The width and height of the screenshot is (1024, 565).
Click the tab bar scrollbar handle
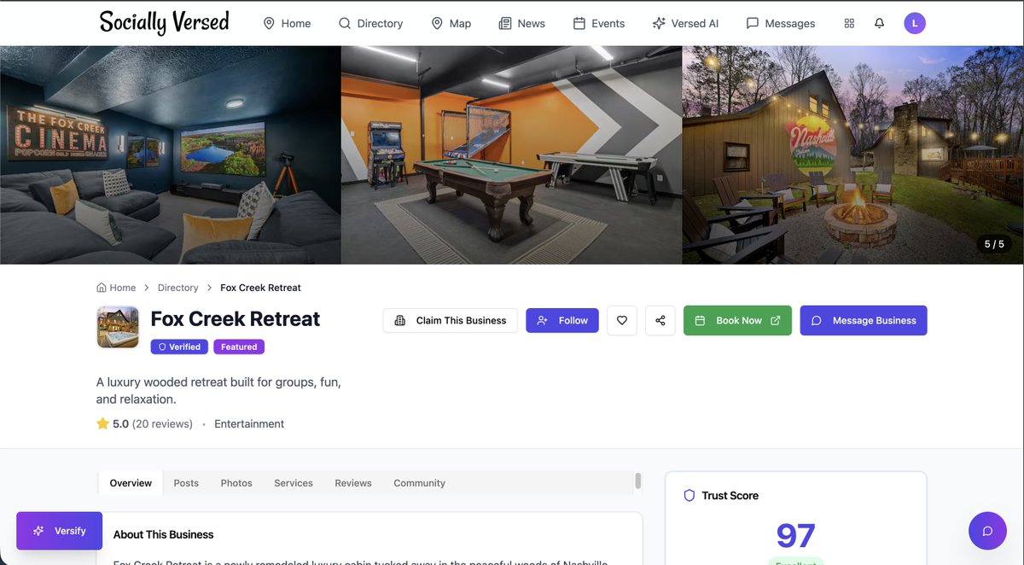637,481
